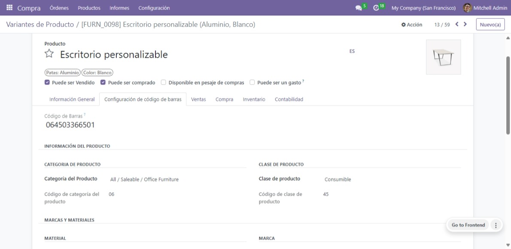This screenshot has height=249, width=511.
Task: Go to next record arrow
Action: coord(465,25)
